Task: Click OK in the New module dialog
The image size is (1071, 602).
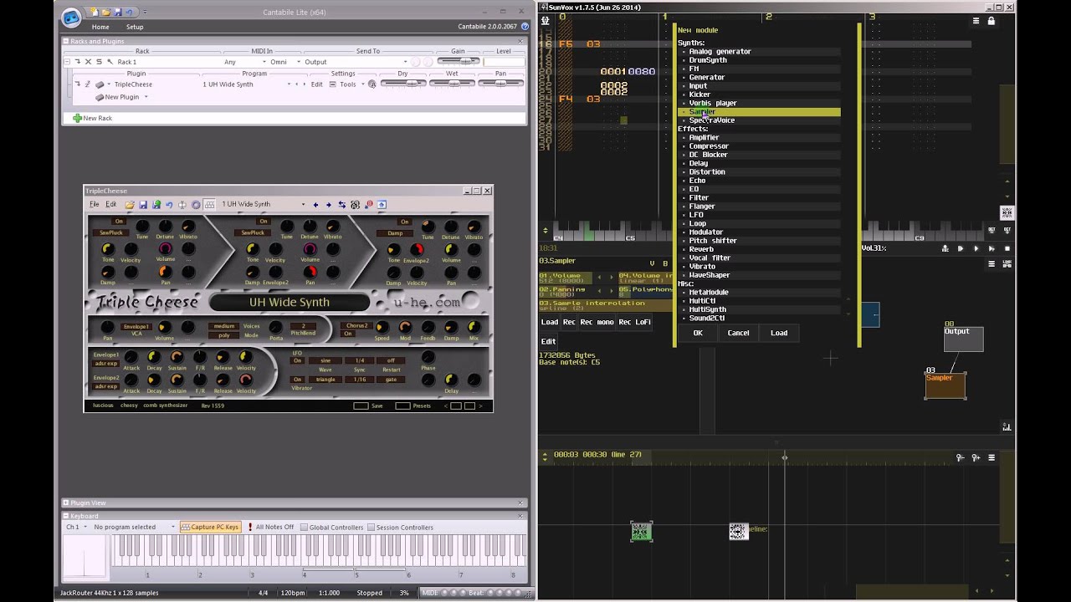Action: tap(698, 333)
